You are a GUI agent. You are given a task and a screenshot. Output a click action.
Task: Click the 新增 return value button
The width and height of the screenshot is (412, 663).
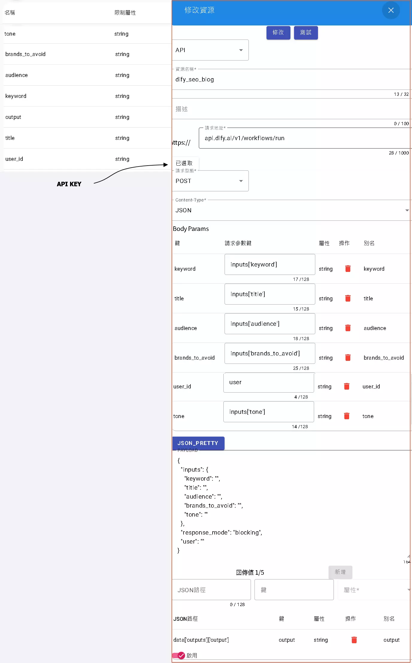coord(340,572)
